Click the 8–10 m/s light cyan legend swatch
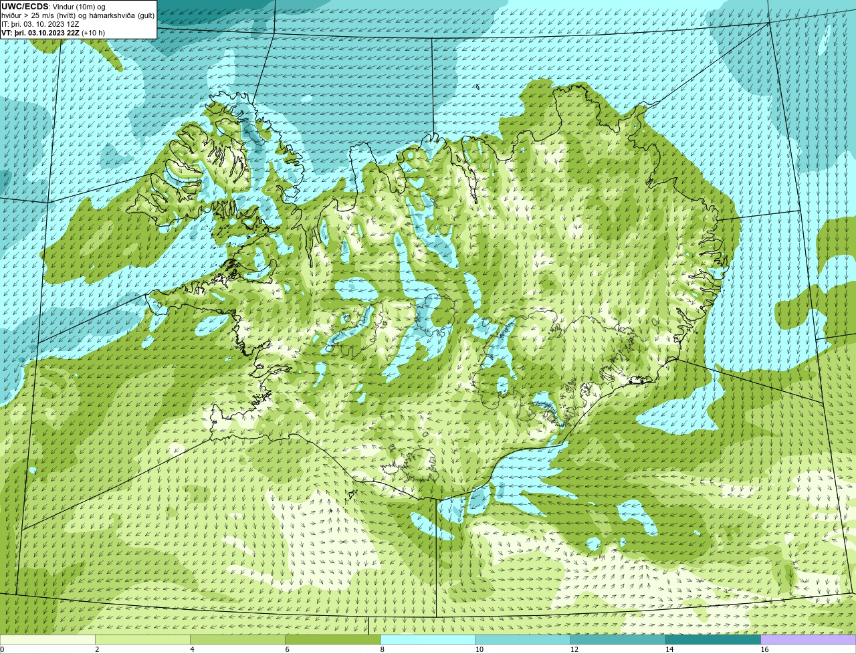Screen dimensions: 856x654 click(x=428, y=640)
